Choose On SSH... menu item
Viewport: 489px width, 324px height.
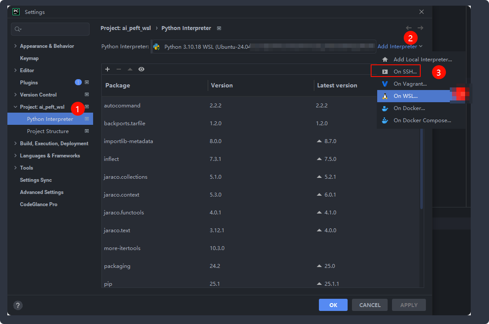(421, 72)
